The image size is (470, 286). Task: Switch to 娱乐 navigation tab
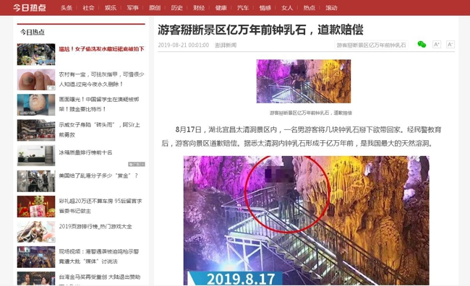click(x=111, y=8)
